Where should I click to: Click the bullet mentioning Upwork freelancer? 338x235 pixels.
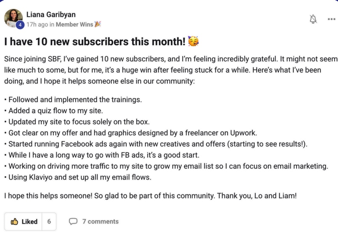pos(133,133)
